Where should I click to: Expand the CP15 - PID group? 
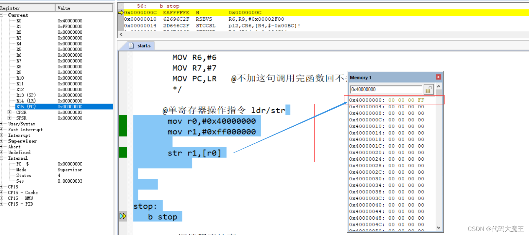(x=2, y=204)
